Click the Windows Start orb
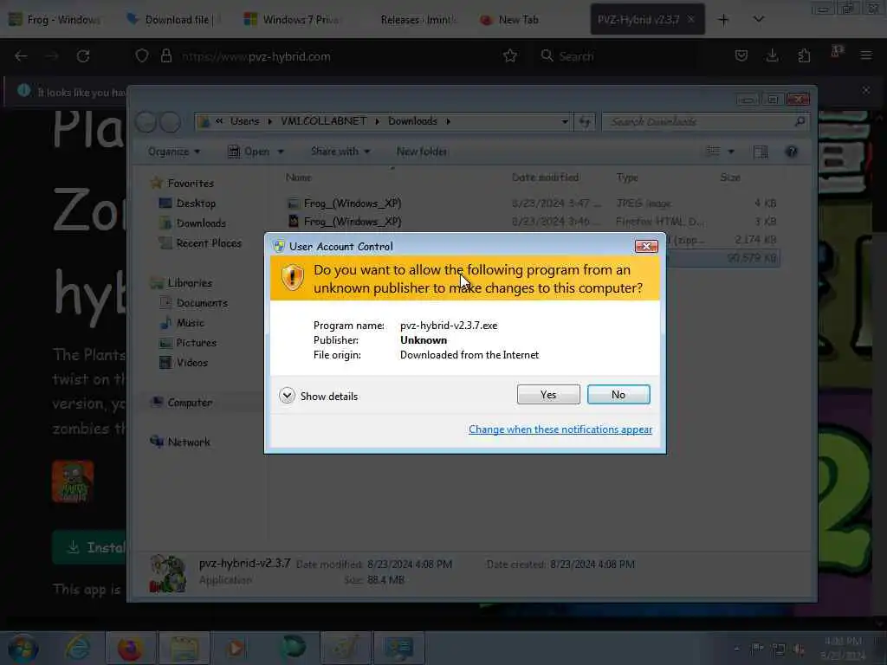The image size is (887, 665). coord(23,648)
